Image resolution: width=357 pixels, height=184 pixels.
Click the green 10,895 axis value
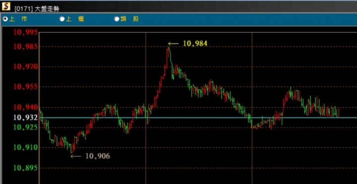pos(25,168)
